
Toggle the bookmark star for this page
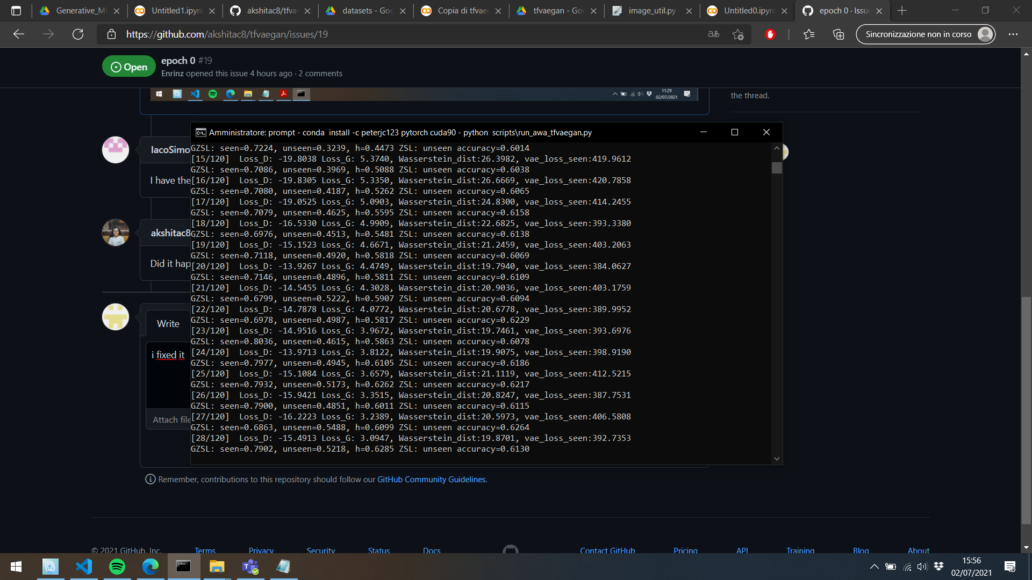click(x=739, y=34)
